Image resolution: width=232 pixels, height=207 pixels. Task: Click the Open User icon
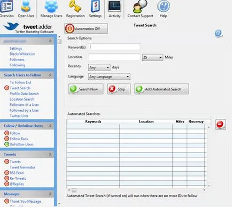[26, 6]
